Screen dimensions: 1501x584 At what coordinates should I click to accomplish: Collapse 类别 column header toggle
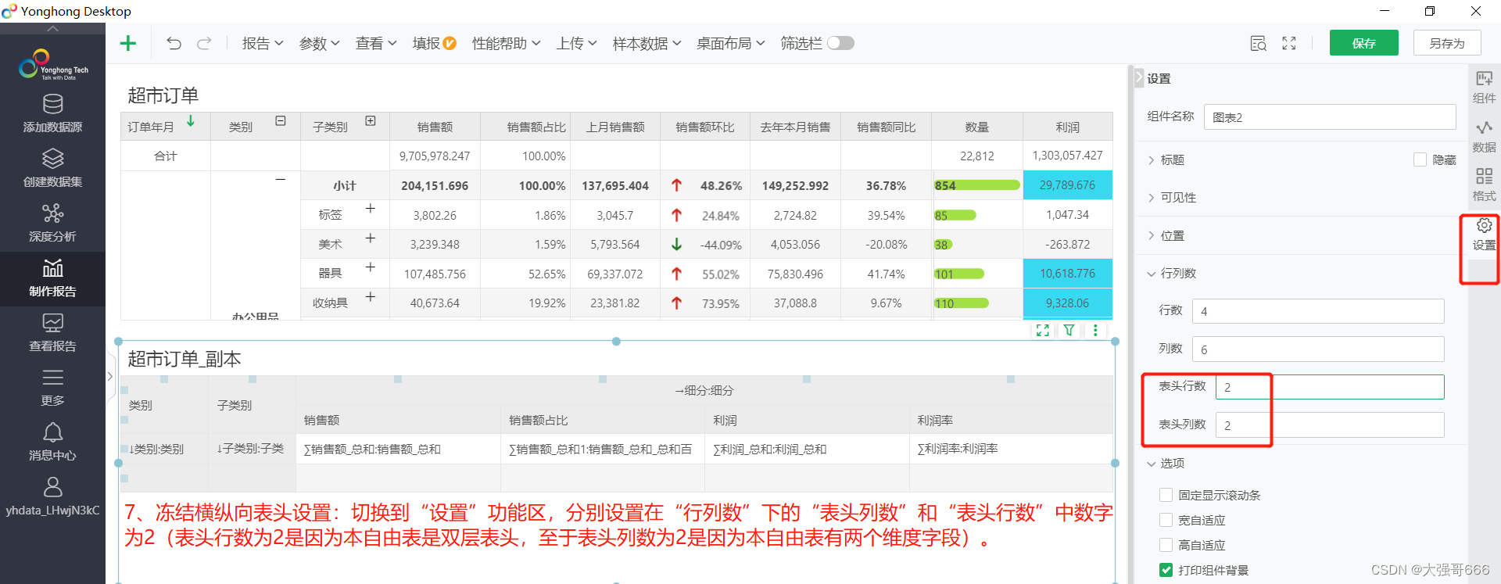(x=281, y=121)
